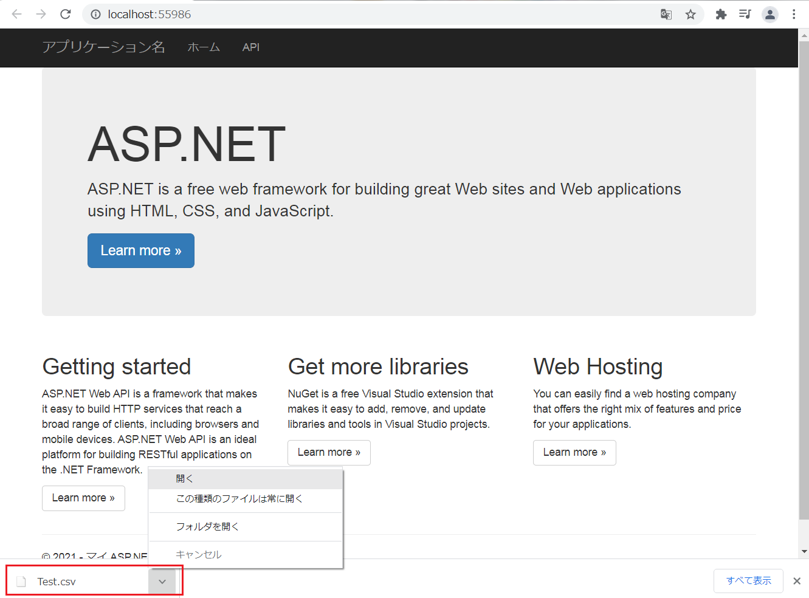Click the browser forward arrow
The height and width of the screenshot is (598, 809).
click(41, 14)
